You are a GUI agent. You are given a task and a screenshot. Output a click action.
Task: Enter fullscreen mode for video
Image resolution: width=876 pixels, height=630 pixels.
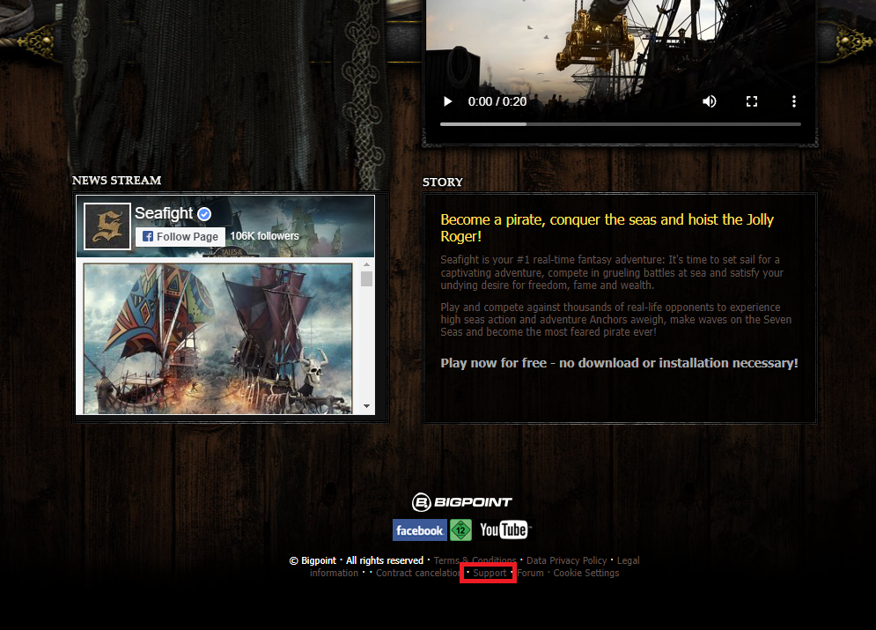pyautogui.click(x=752, y=101)
